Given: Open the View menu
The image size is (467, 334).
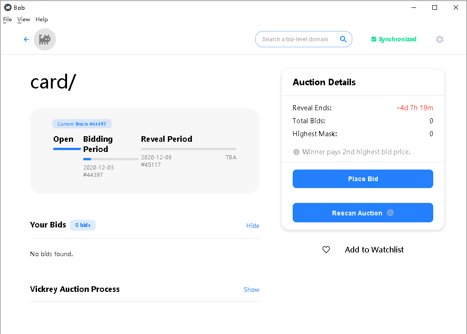Looking at the screenshot, I should coord(24,19).
